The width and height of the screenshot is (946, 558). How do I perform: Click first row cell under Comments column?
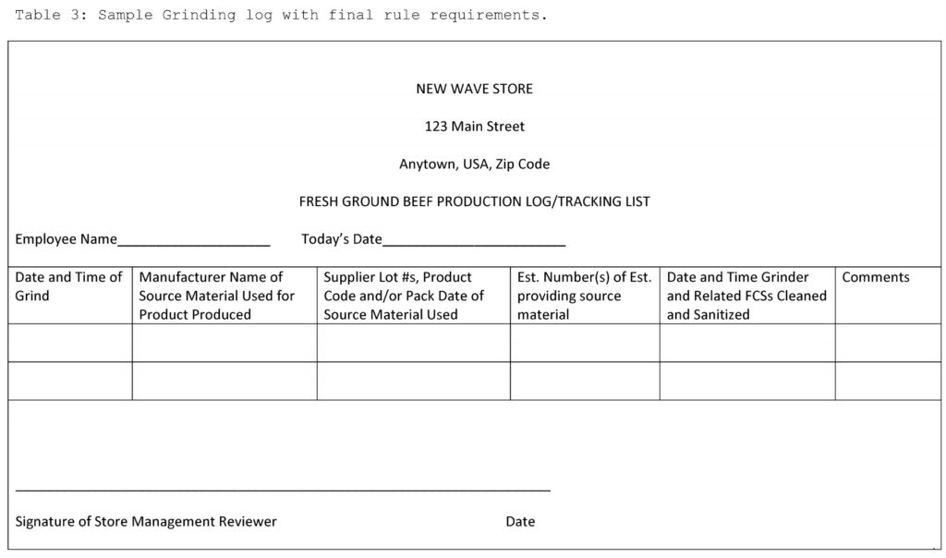coord(888,343)
